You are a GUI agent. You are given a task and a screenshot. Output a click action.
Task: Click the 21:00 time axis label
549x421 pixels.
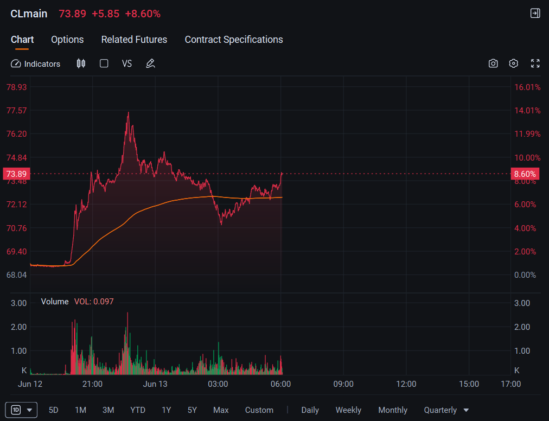92,384
